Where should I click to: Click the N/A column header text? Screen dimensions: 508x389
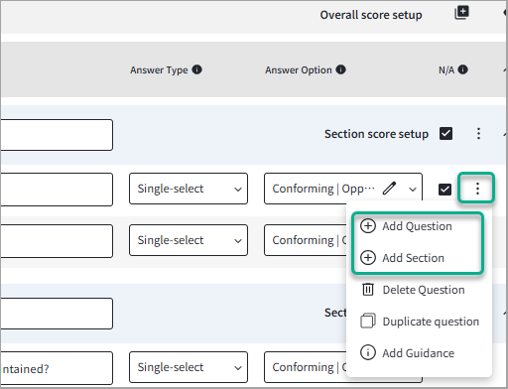(446, 70)
